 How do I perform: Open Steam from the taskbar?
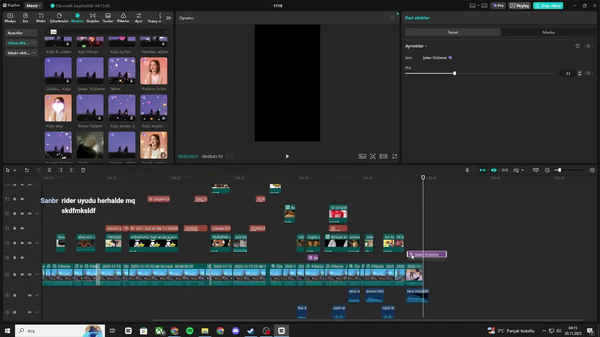tap(251, 331)
